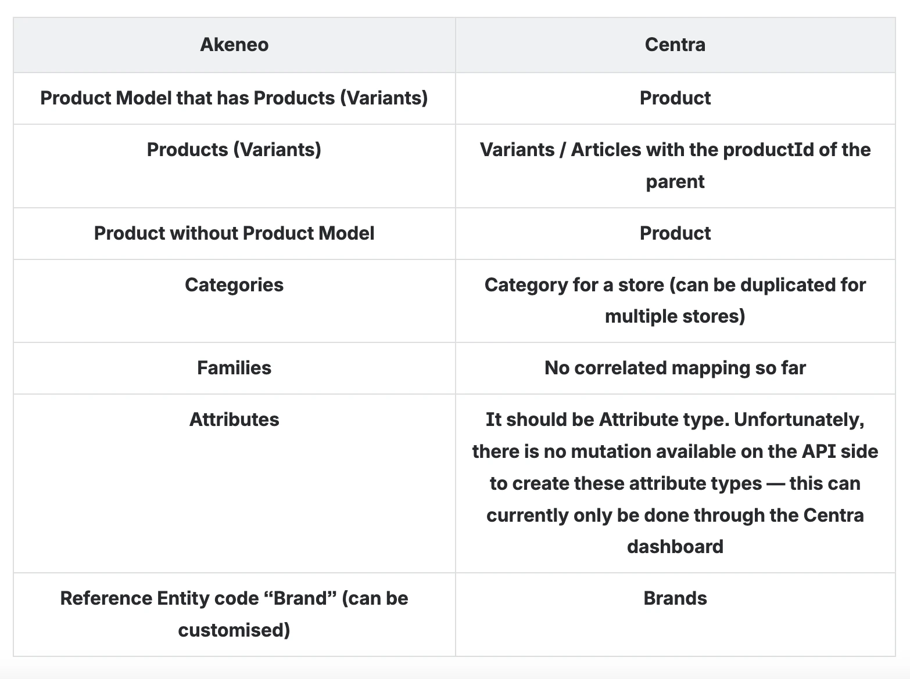Click the Centra column header
The height and width of the screenshot is (679, 910).
coord(675,45)
